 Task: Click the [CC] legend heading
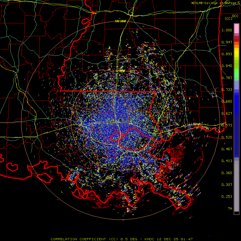coord(228,18)
